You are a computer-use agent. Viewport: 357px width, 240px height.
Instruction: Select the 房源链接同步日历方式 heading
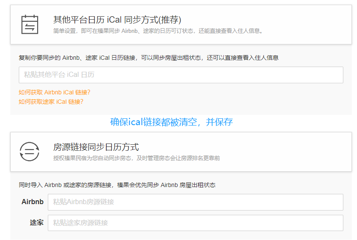tap(96, 147)
